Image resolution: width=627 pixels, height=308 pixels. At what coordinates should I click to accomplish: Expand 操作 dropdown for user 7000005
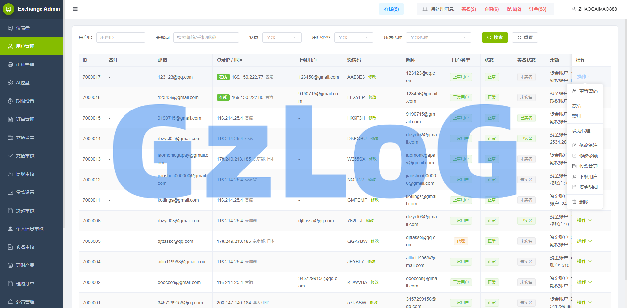click(x=584, y=241)
